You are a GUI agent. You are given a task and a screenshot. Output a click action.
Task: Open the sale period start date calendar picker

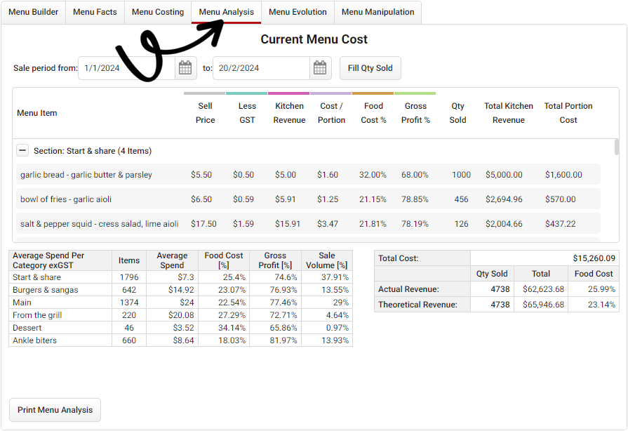coord(185,67)
